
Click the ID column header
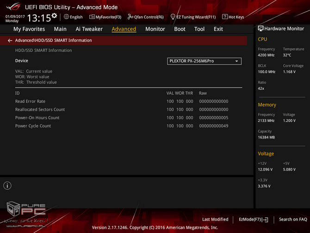click(x=18, y=93)
